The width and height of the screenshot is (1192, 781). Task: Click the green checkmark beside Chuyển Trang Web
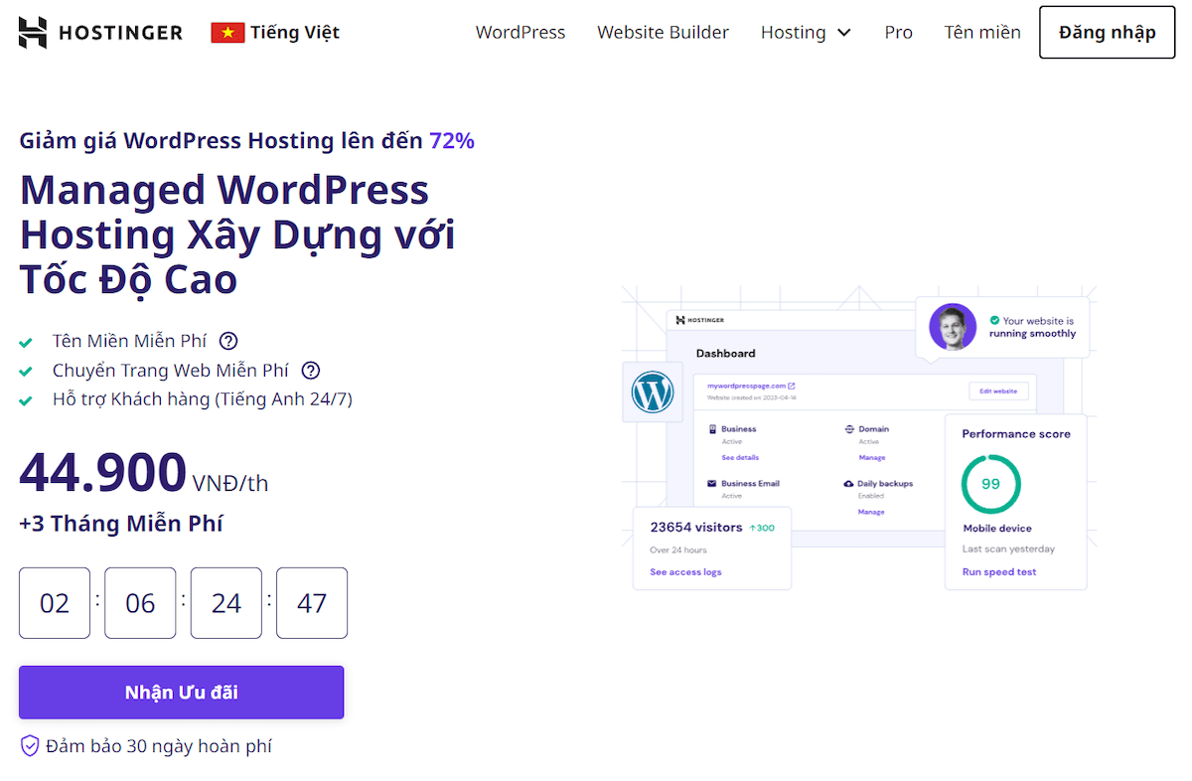click(27, 372)
